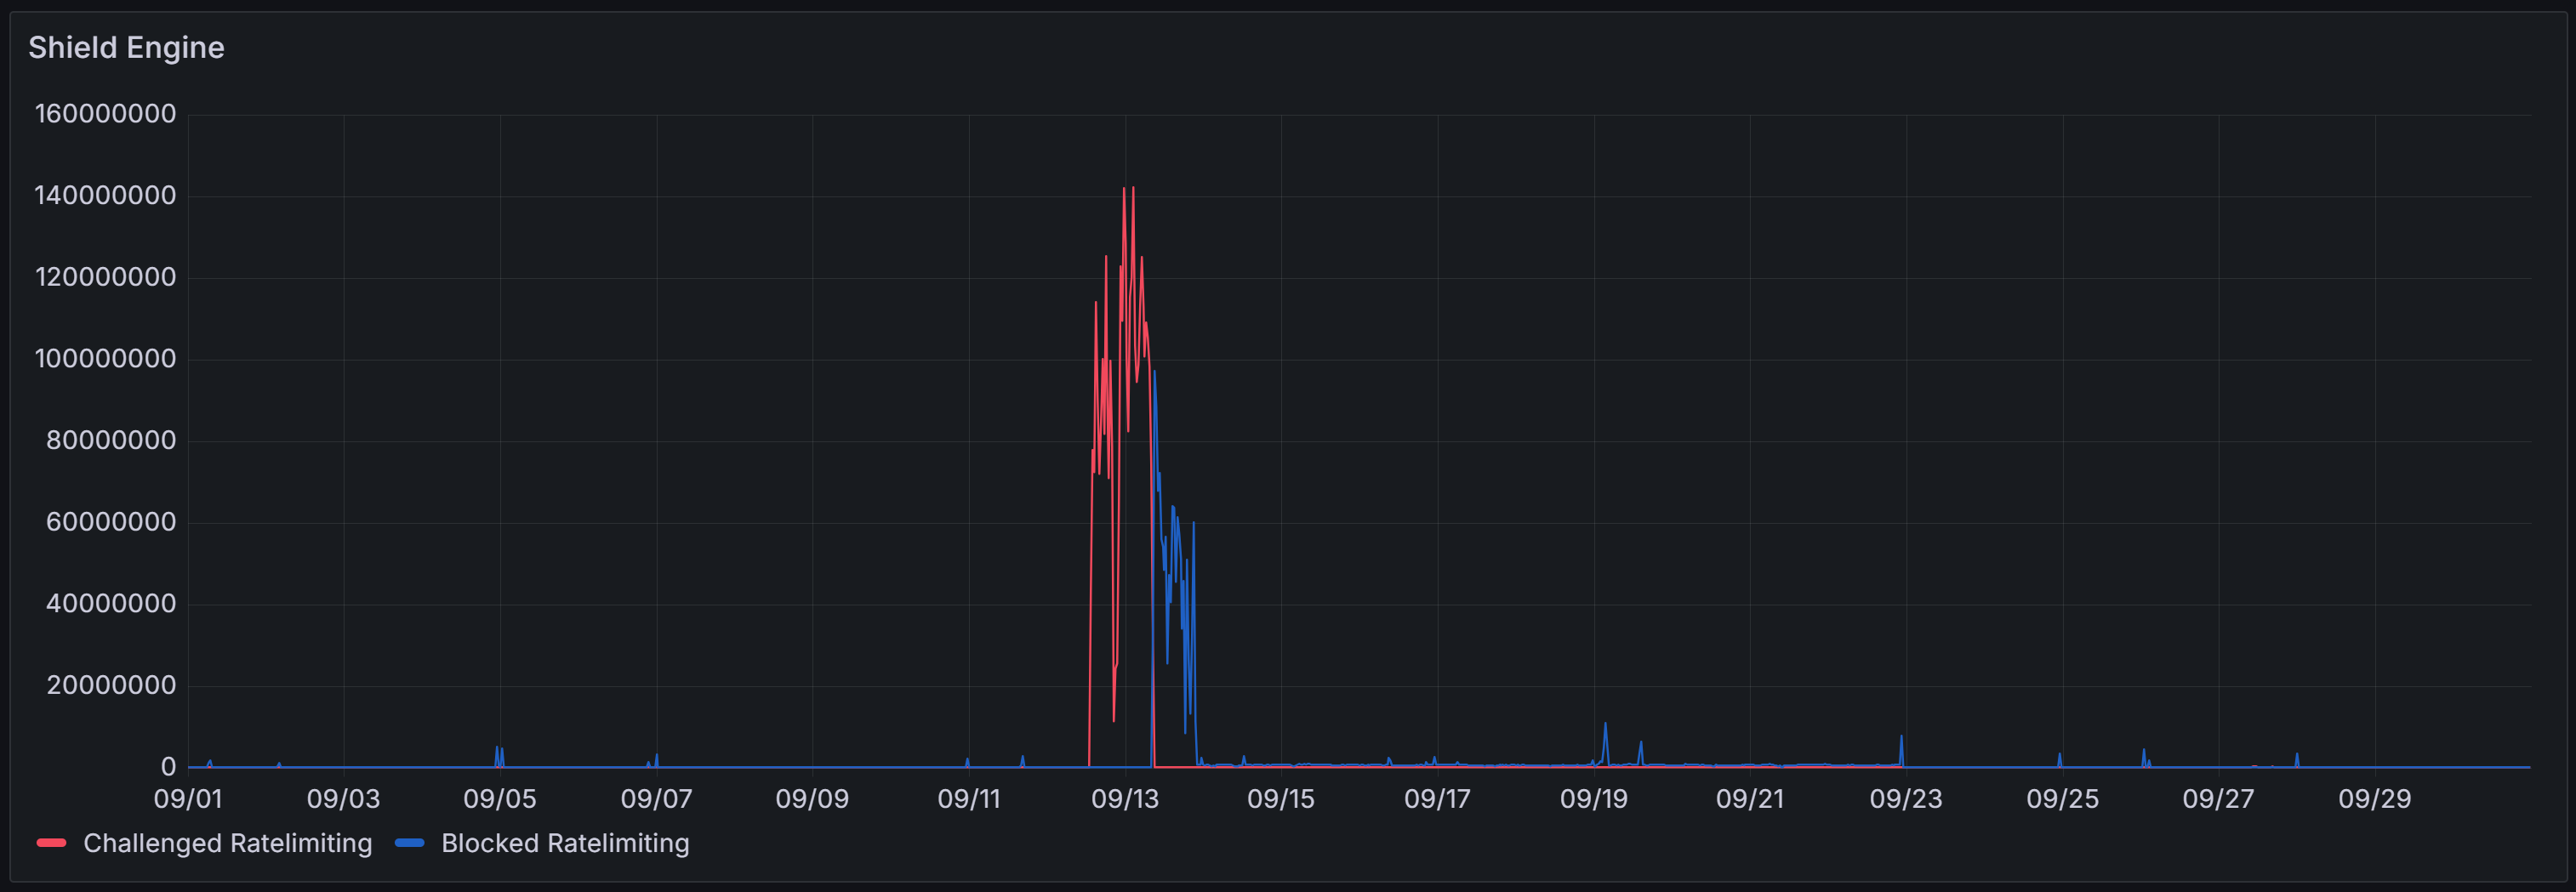Click the blue spike at 09/28
Screen dimensions: 2576x892
click(2296, 756)
